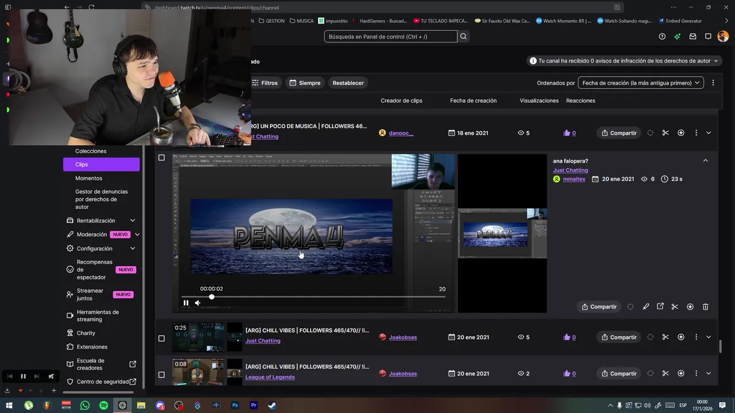Open the sort order dropdown Fecha de creación
Viewport: 735px width, 413px height.
coord(641,83)
